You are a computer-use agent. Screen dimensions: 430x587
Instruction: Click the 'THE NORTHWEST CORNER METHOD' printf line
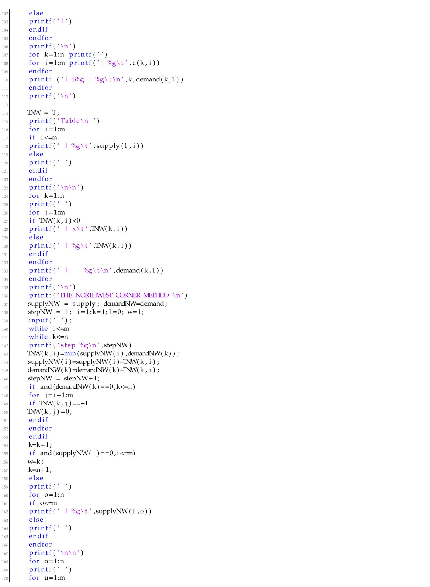coord(108,295)
